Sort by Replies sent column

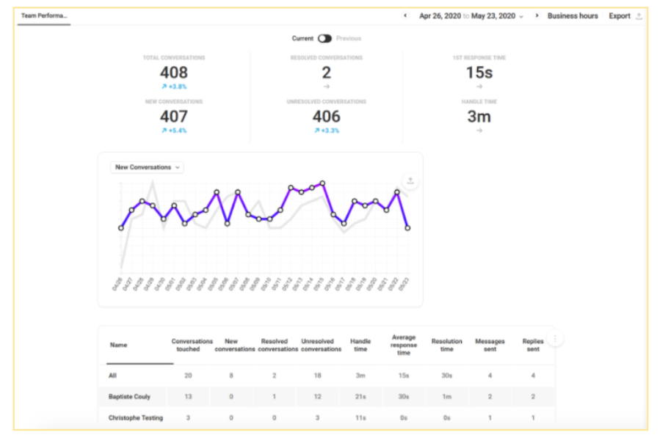tap(533, 345)
